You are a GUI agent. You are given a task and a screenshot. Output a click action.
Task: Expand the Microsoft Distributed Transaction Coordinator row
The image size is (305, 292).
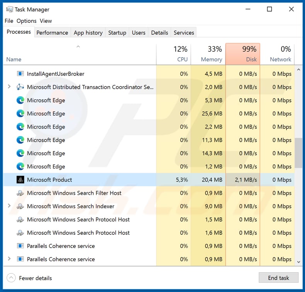[9, 87]
